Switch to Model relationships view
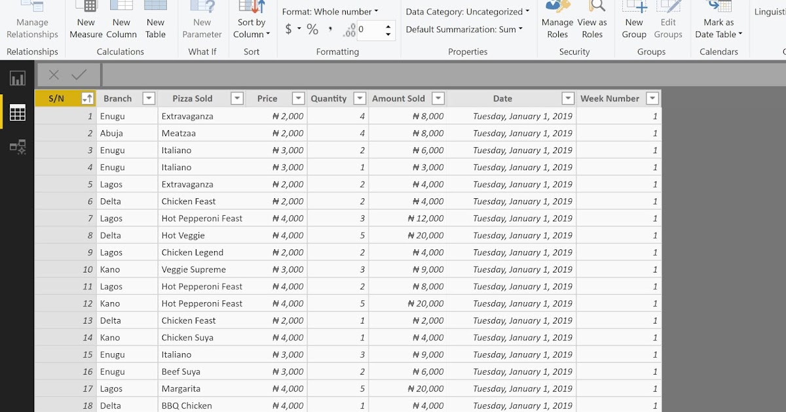The image size is (786, 412). (17, 146)
